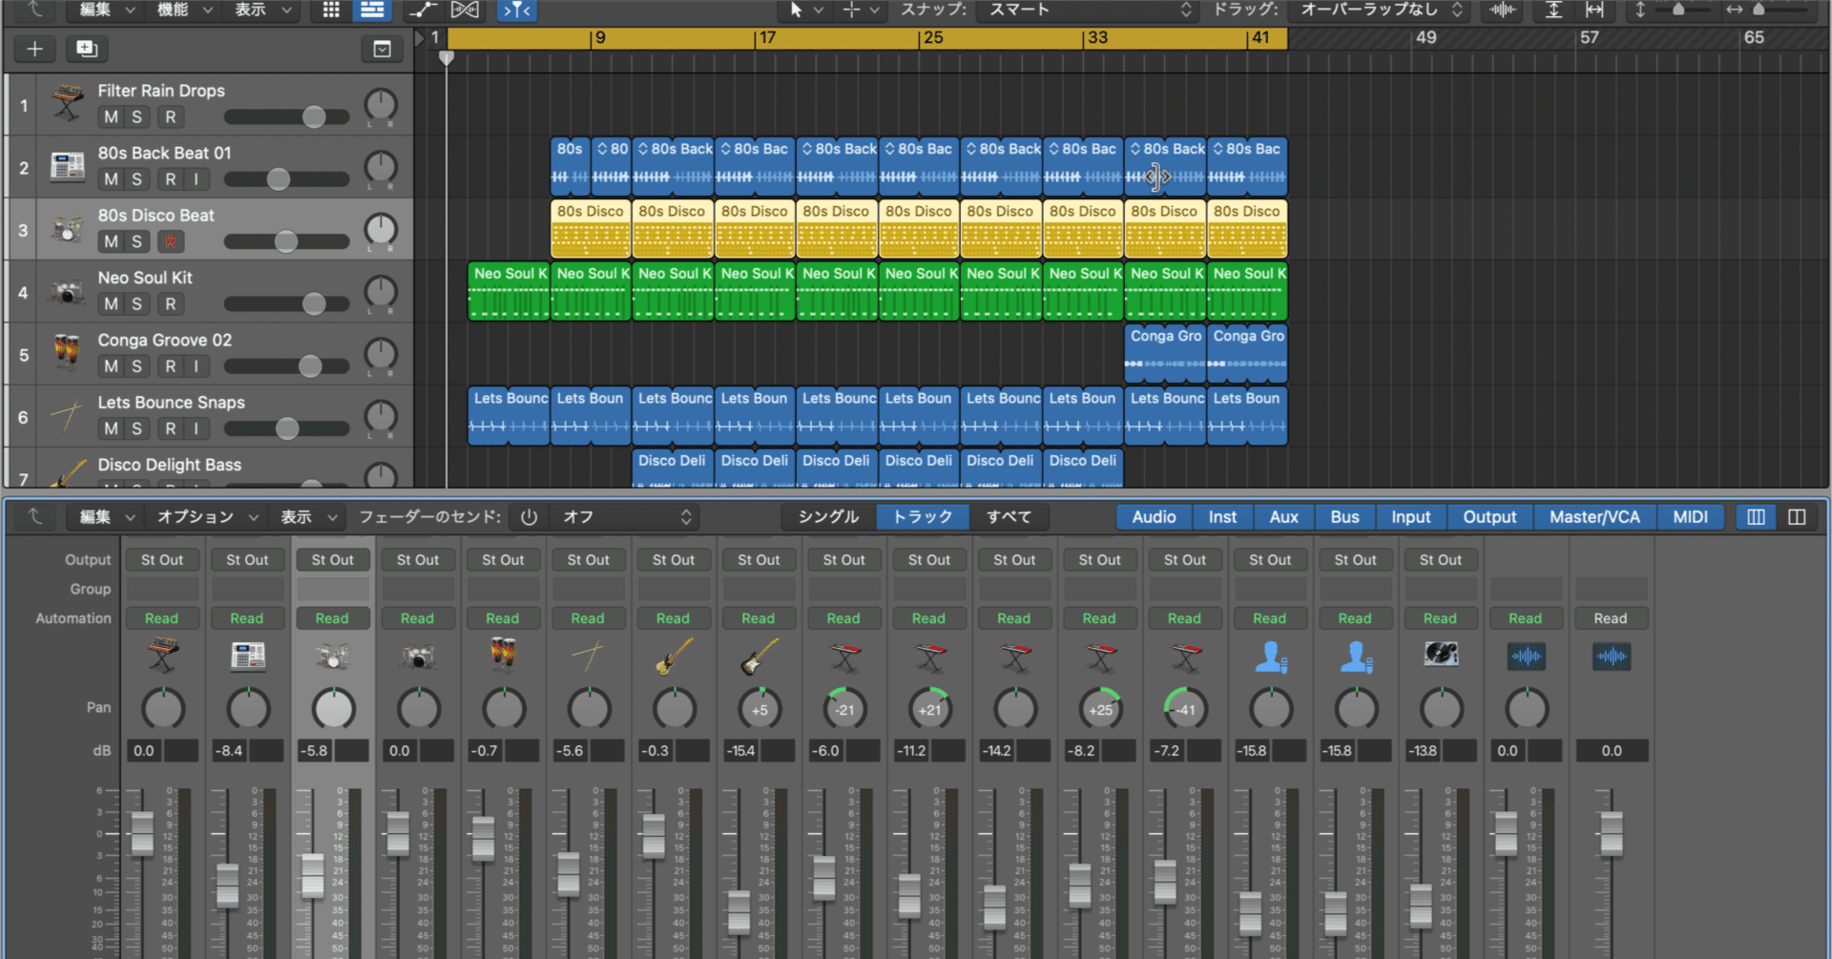This screenshot has width=1832, height=959.
Task: Open the drag mode オーバーラップなし dropdown
Action: pos(1380,10)
